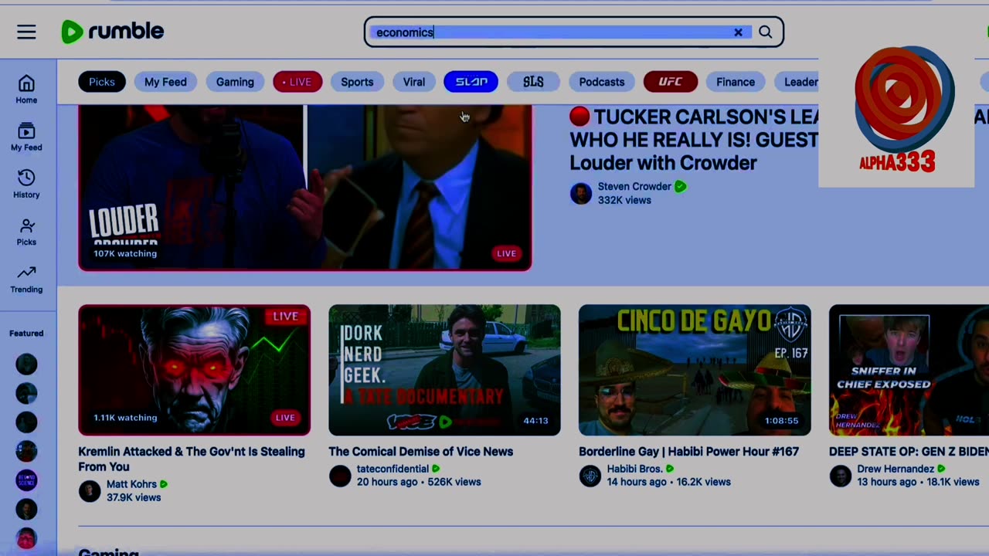Open The Comical Demise of Vice News title
Image resolution: width=989 pixels, height=556 pixels.
pos(421,451)
